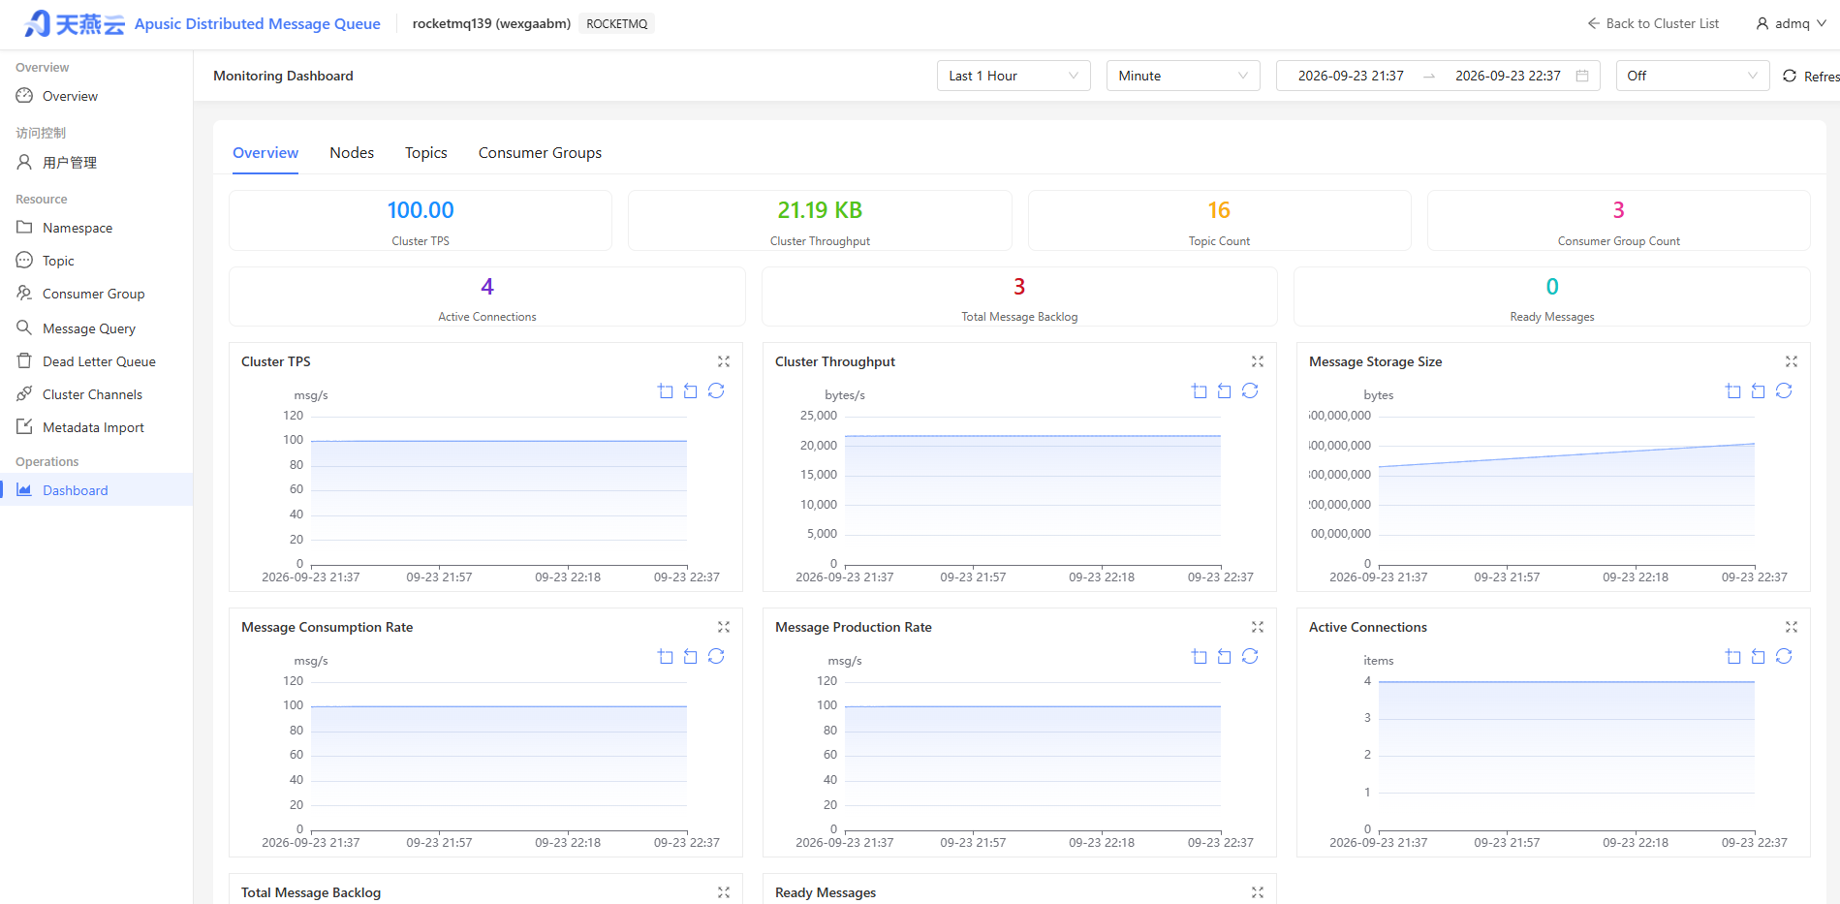Click restore icon on Active Connections chart
The height and width of the screenshot is (904, 1840).
(1784, 656)
